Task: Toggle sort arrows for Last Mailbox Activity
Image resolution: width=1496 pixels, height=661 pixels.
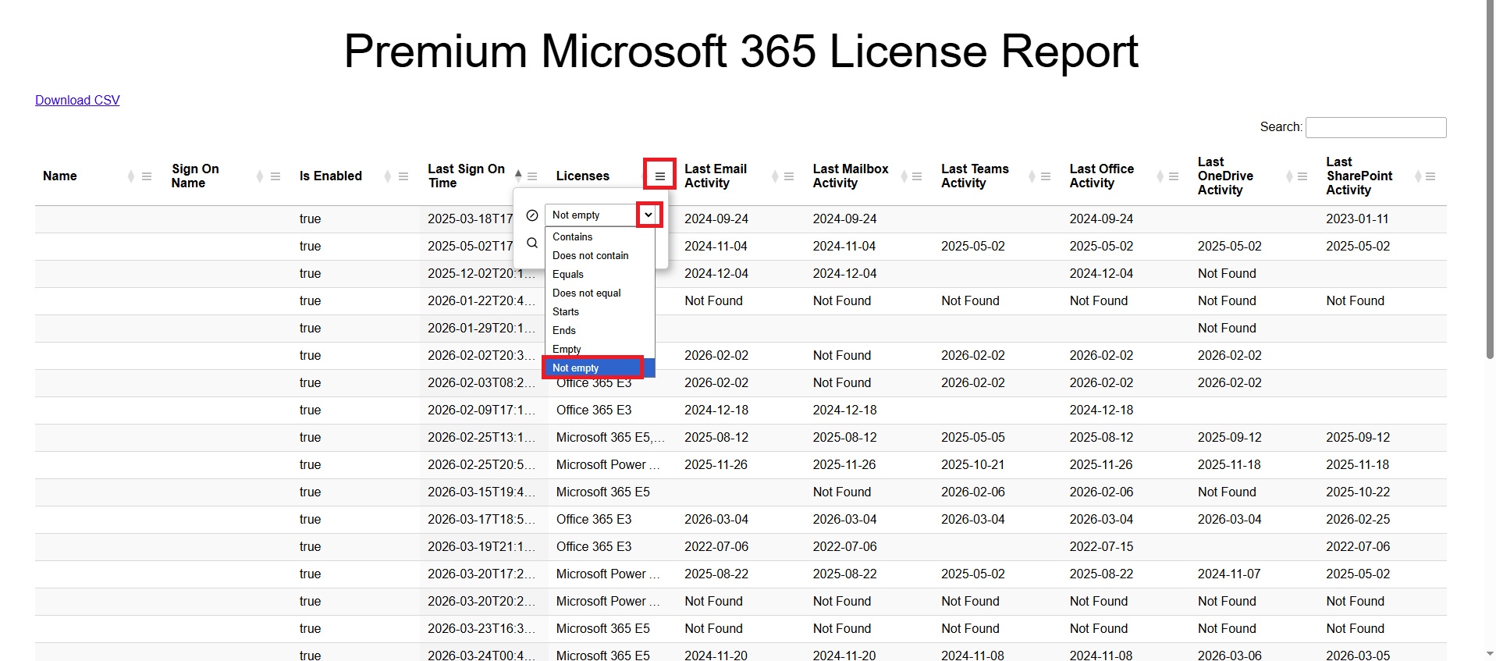Action: click(x=904, y=176)
